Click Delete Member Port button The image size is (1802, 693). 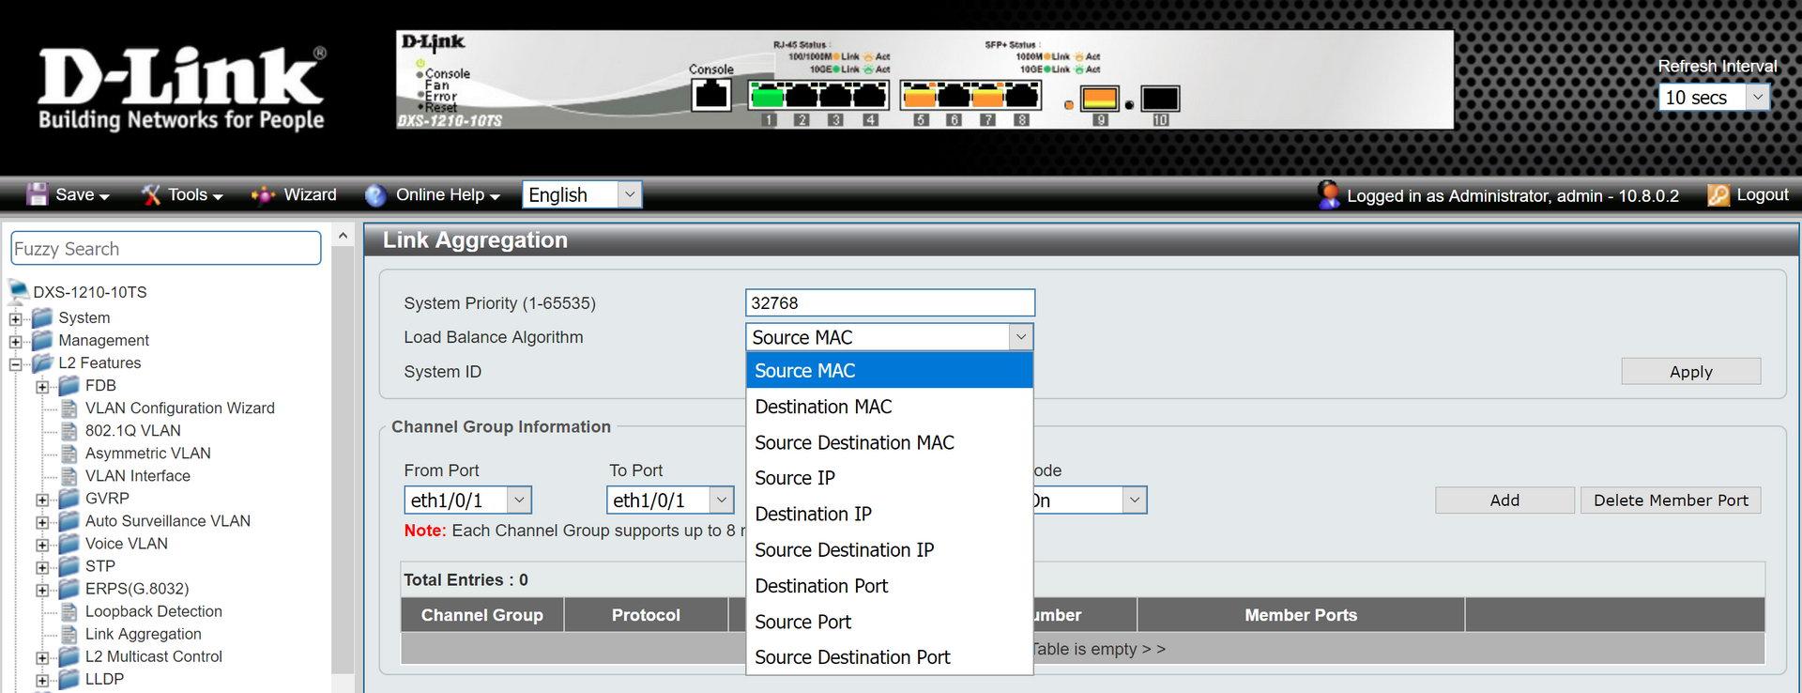[1671, 500]
